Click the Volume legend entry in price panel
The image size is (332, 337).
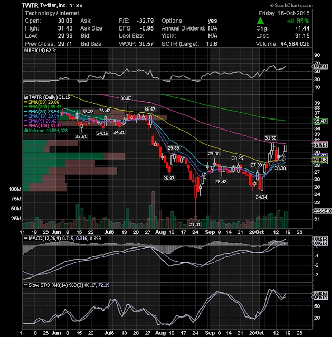coord(45,131)
